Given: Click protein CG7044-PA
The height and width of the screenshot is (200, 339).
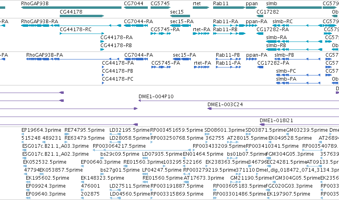Looking at the screenshot, I should [139, 55].
